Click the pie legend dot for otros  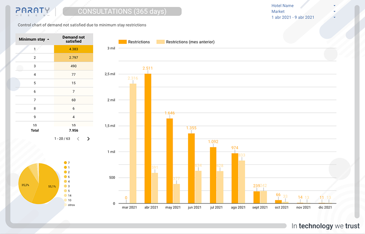click(x=65, y=205)
